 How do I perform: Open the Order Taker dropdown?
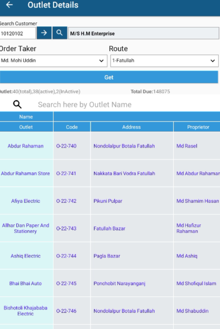click(53, 61)
